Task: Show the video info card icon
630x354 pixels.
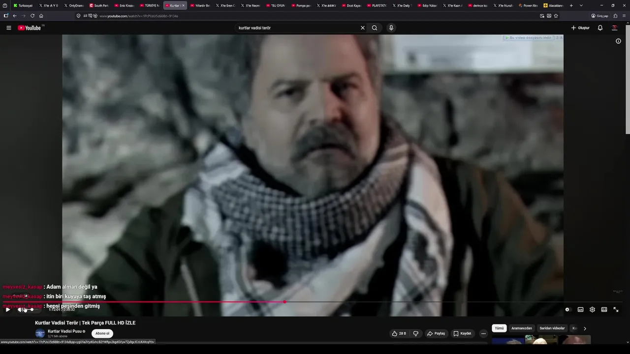Action: [619, 41]
